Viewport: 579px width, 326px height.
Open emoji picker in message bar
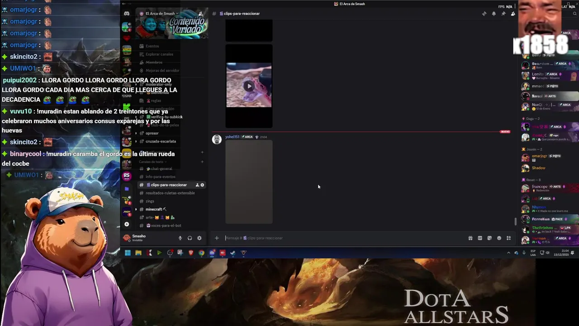tap(499, 238)
